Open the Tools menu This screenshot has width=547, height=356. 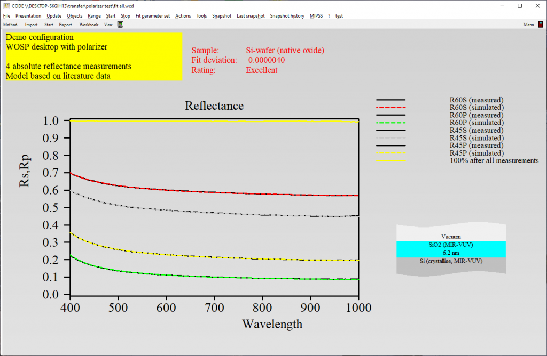coord(201,15)
